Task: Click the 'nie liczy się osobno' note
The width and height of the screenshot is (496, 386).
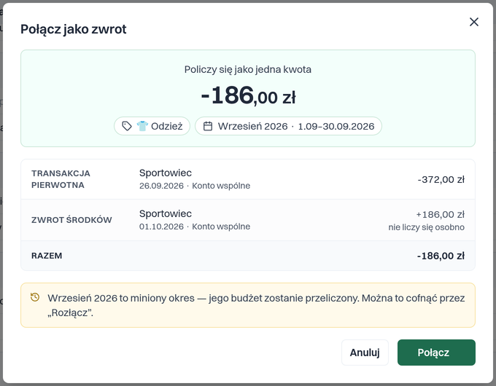Action: 427,227
